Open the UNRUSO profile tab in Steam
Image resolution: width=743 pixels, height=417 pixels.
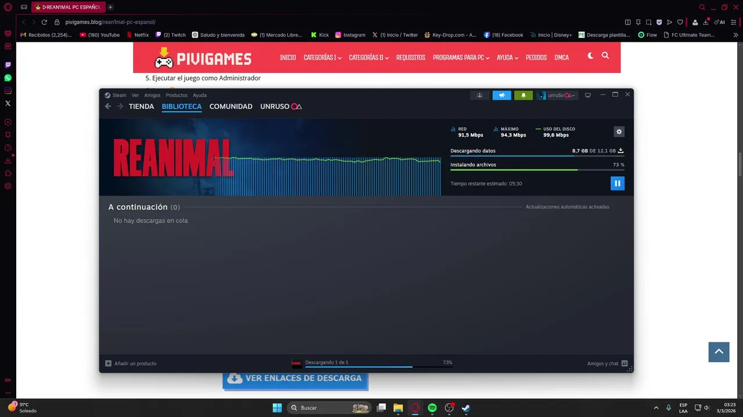click(281, 107)
